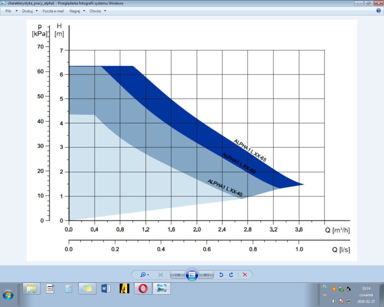Click the Avast antivirus tray icon

(334, 289)
